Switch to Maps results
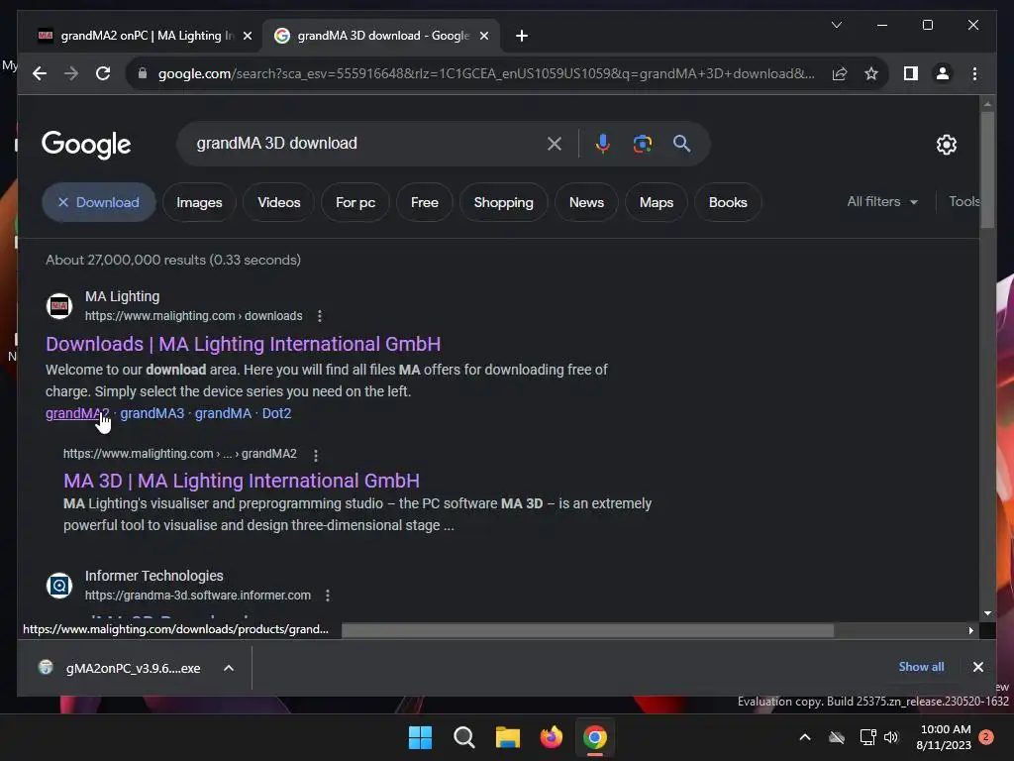This screenshot has width=1014, height=761. point(656,202)
